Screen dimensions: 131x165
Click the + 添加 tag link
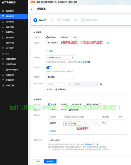50,89
